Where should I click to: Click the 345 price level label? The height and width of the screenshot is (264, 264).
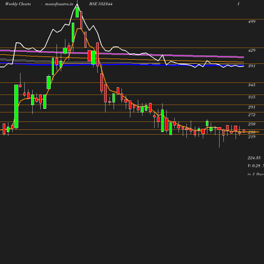(251, 85)
